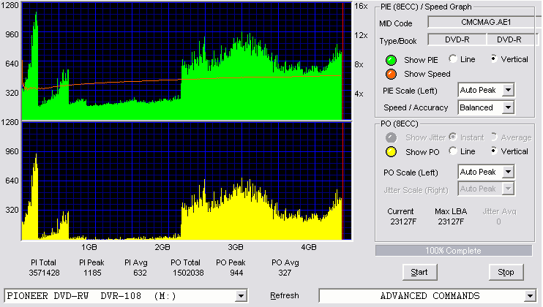The height and width of the screenshot is (307, 543).
Task: Click the 16x speed axis label
Action: coord(361,6)
